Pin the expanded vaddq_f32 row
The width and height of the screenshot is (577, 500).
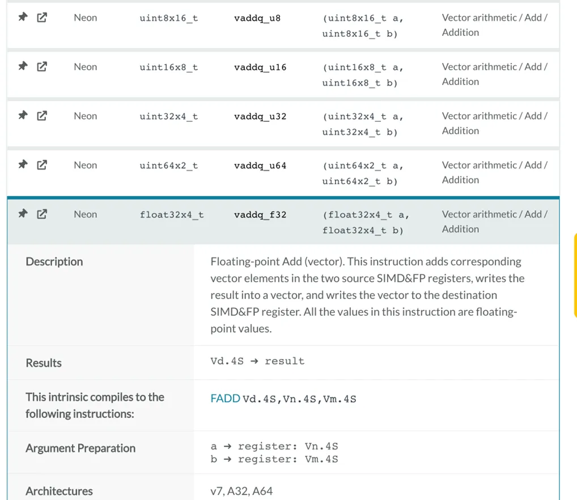(23, 214)
